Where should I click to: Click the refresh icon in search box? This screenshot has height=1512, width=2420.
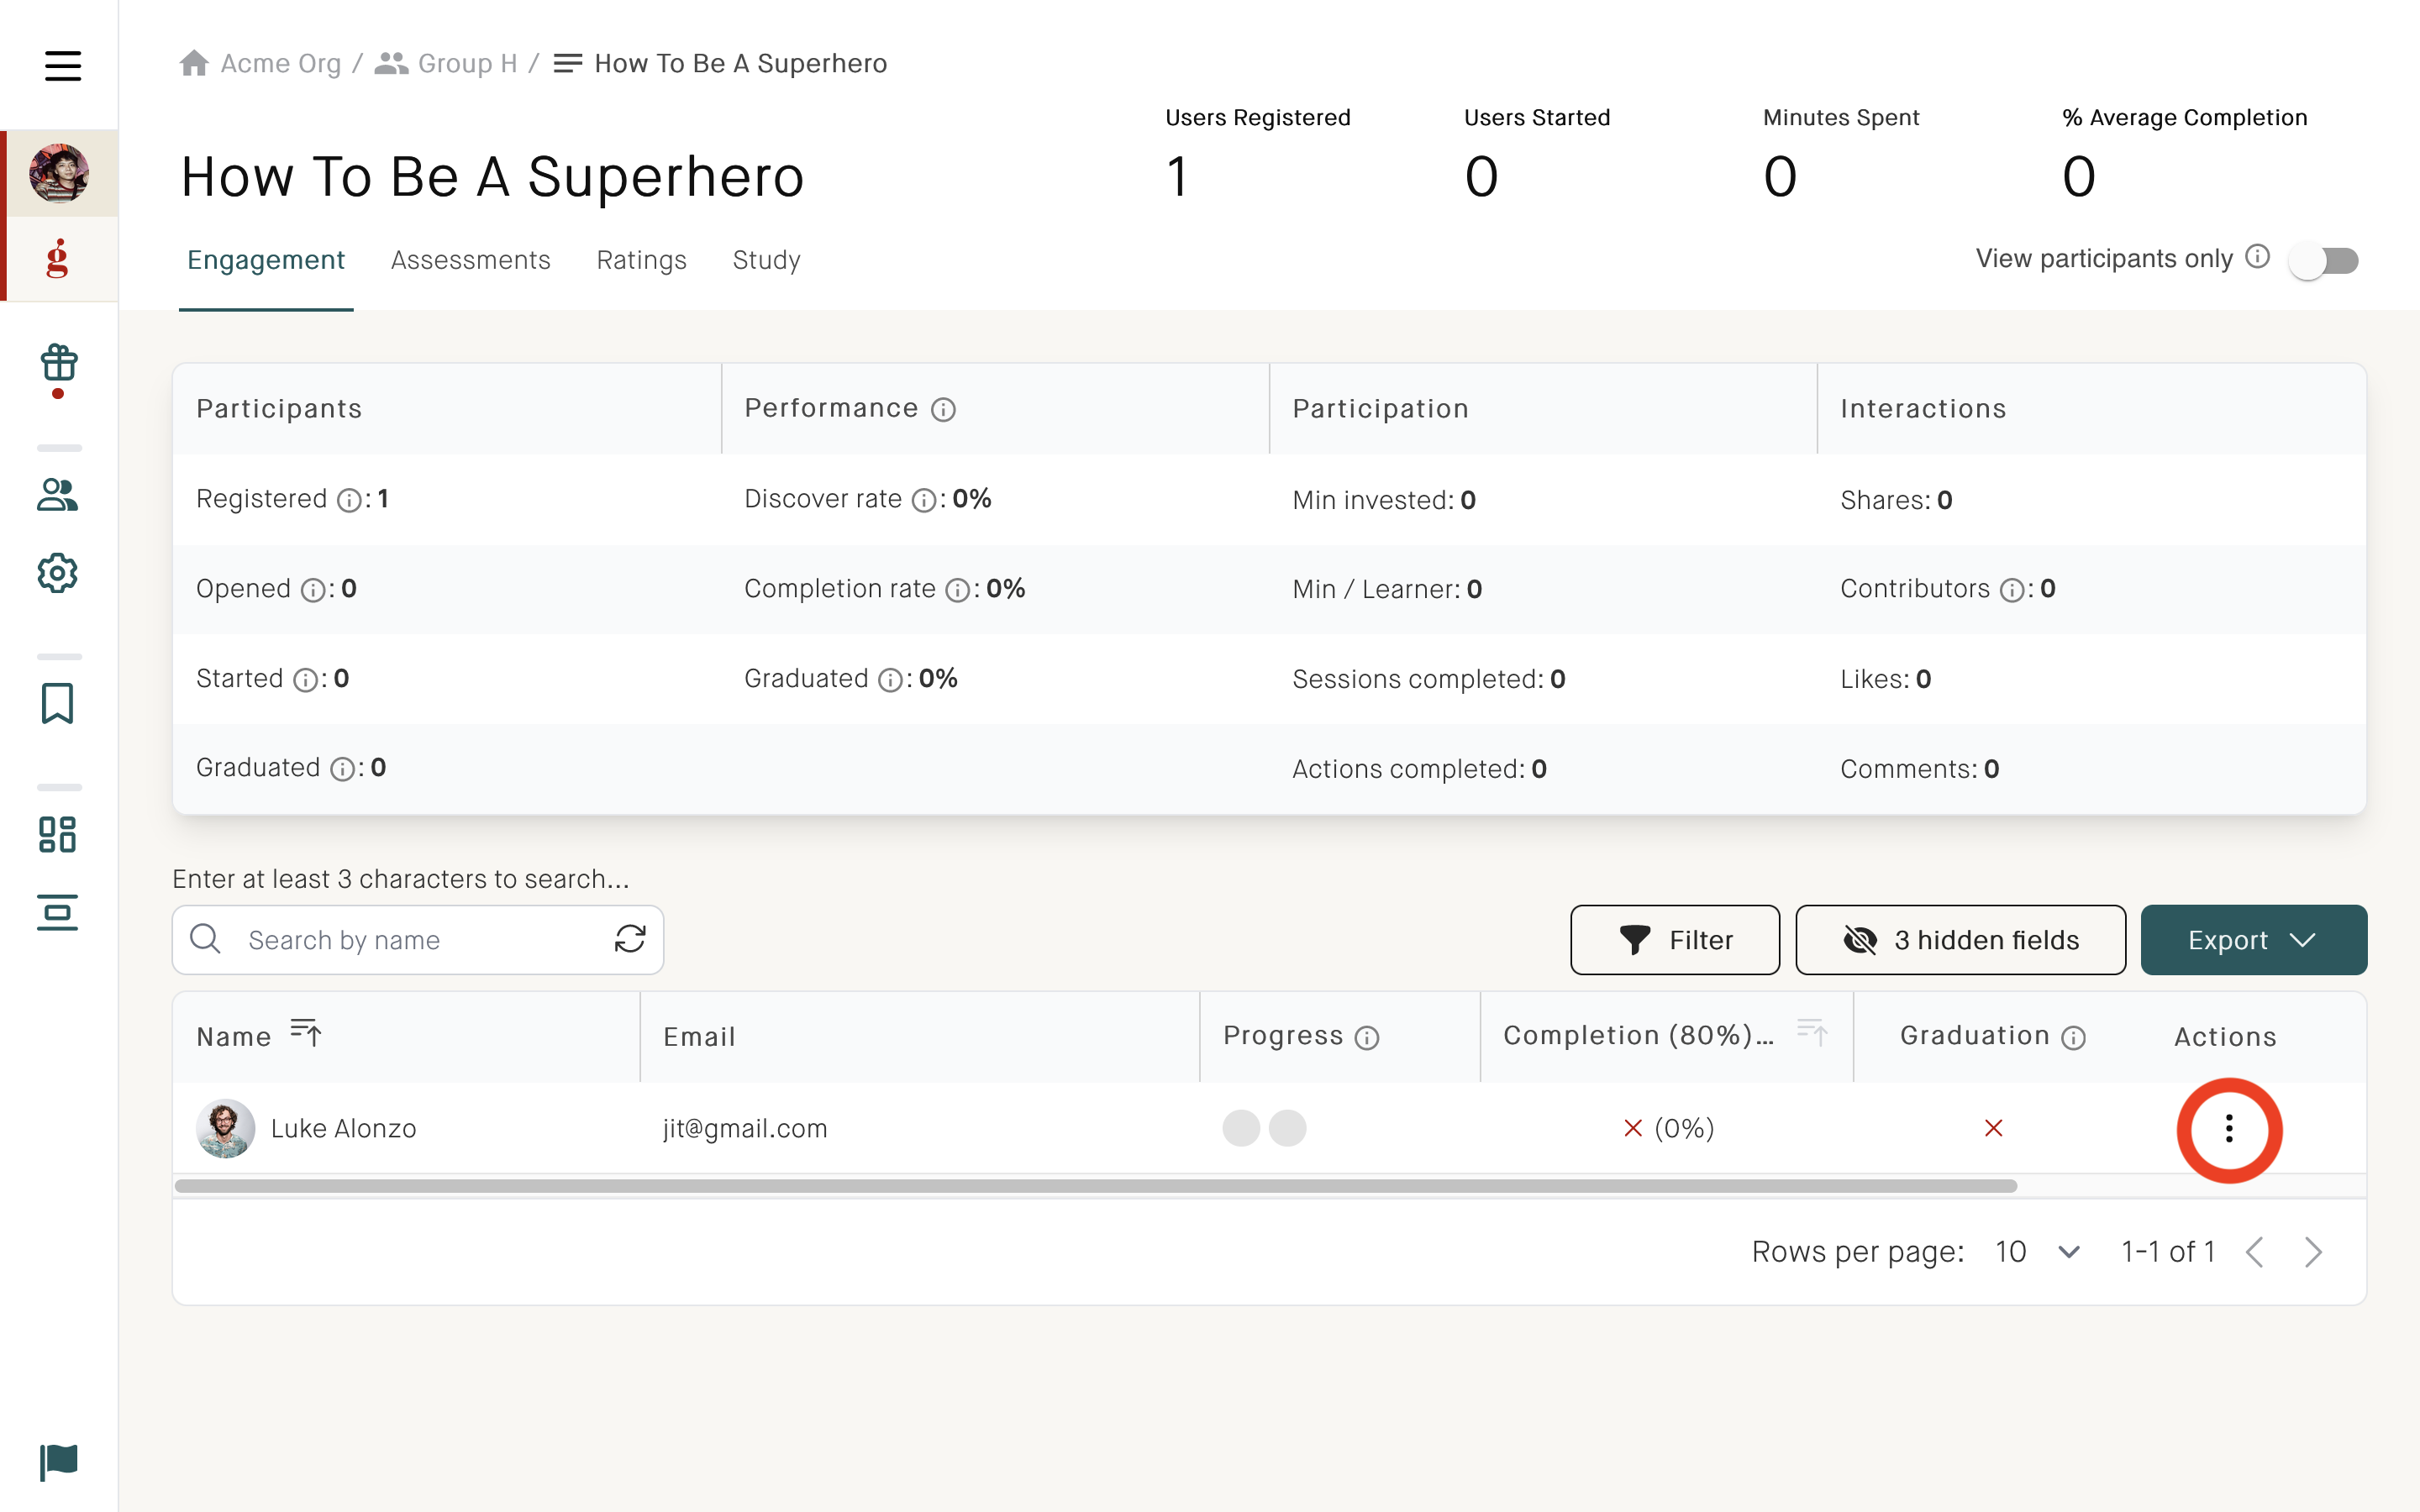tap(630, 939)
